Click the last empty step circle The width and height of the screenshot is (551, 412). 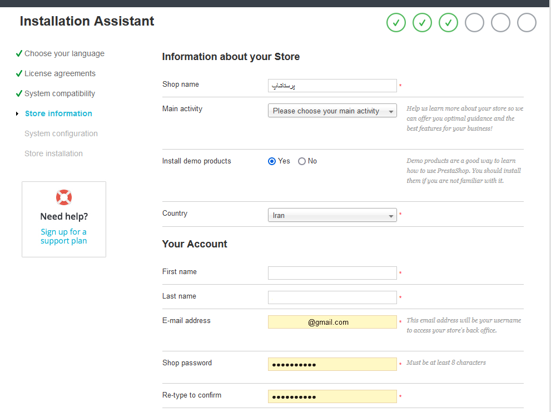pyautogui.click(x=527, y=22)
